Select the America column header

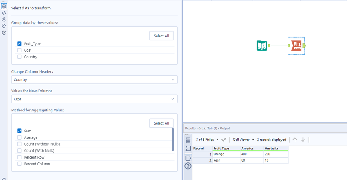[252, 148]
